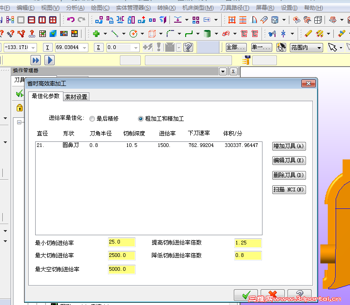The height and width of the screenshot is (305, 350).
Task: Click the tool holder icon in yellow bar
Action: click(x=246, y=60)
